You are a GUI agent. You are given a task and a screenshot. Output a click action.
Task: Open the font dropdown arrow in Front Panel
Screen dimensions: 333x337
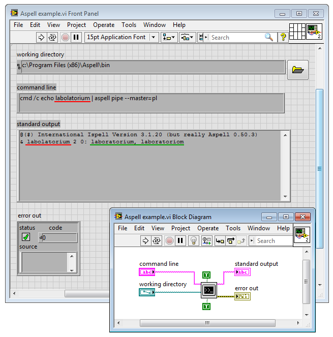(154, 38)
